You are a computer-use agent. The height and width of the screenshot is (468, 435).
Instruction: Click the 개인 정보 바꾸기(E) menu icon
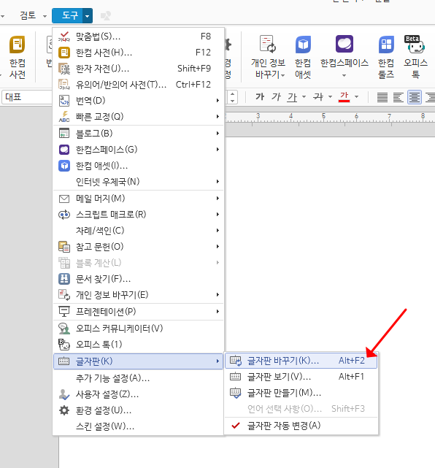pyautogui.click(x=64, y=295)
